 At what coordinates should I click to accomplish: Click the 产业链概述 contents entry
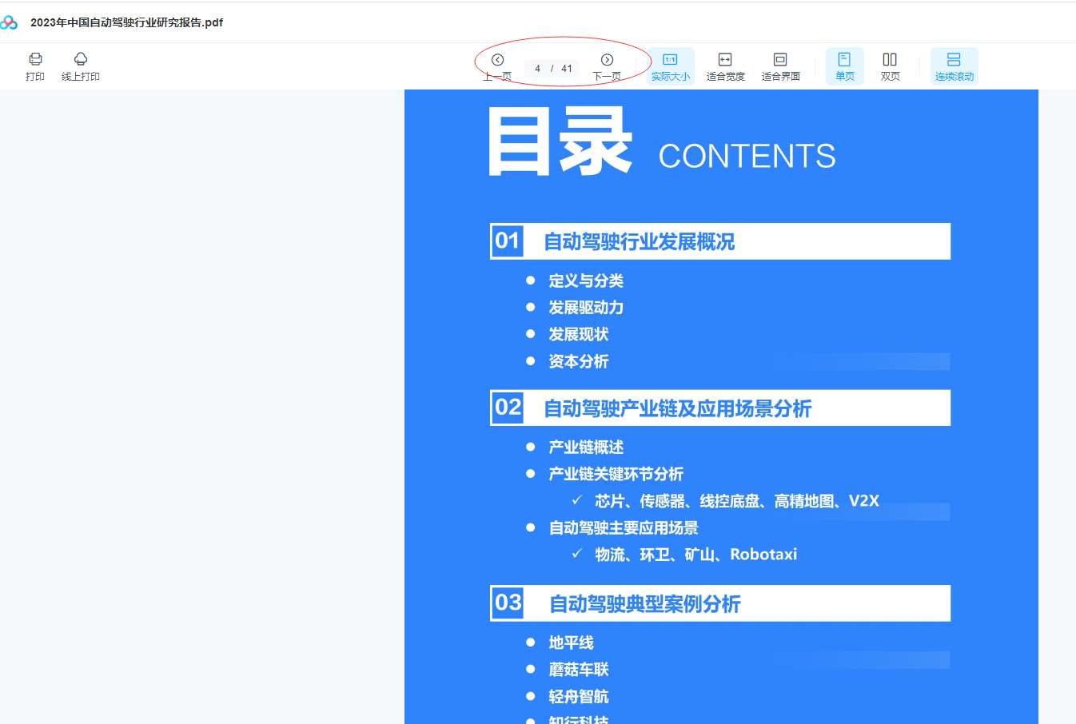point(585,448)
